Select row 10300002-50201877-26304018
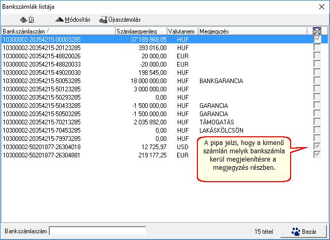Viewport: 330px width, 240px height. tap(165, 147)
